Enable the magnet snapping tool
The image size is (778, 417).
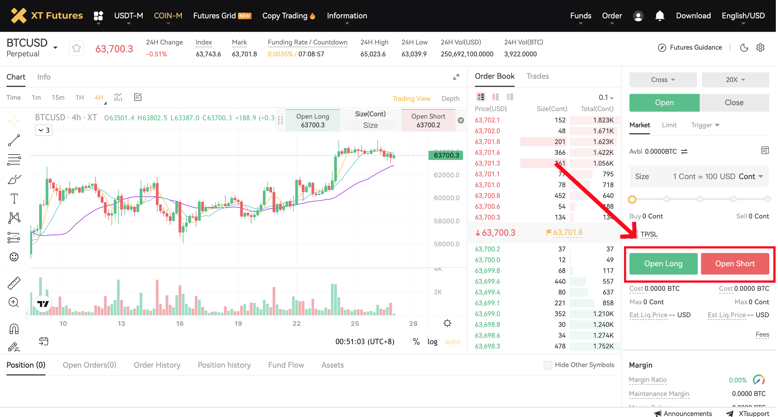click(14, 328)
